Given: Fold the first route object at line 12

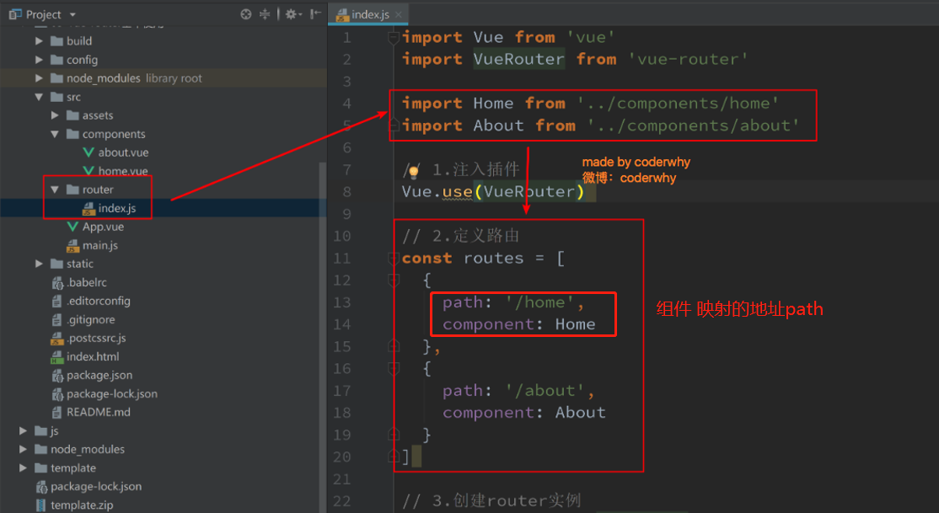Looking at the screenshot, I should pyautogui.click(x=394, y=281).
